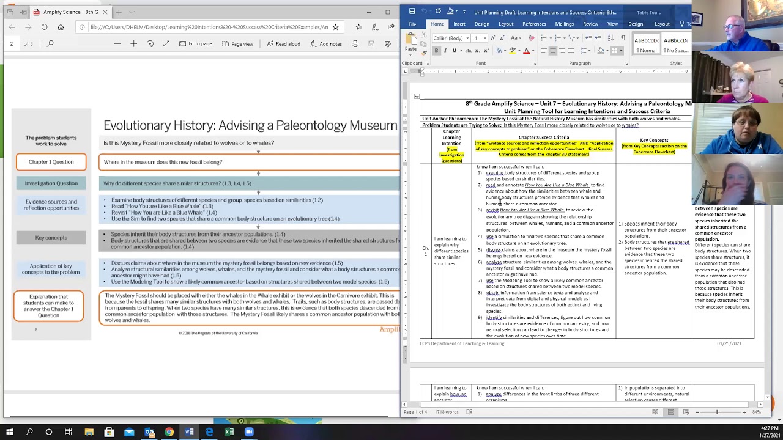Apply red font color
This screenshot has width=783, height=440.
(x=527, y=51)
